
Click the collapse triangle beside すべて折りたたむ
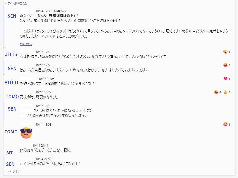coord(6,3)
